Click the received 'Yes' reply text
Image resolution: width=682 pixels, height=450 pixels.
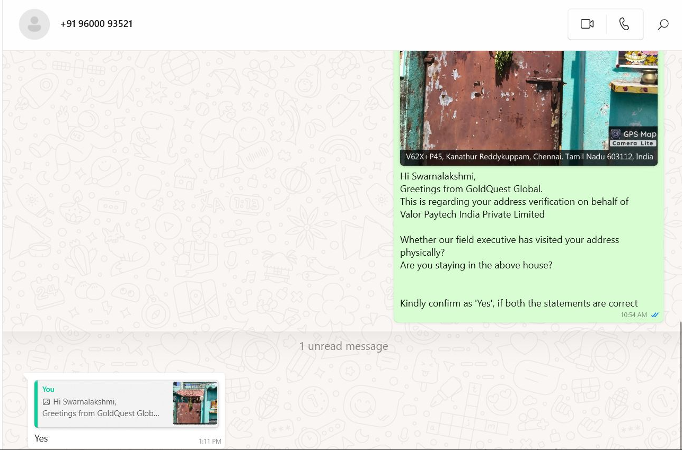[x=41, y=438]
